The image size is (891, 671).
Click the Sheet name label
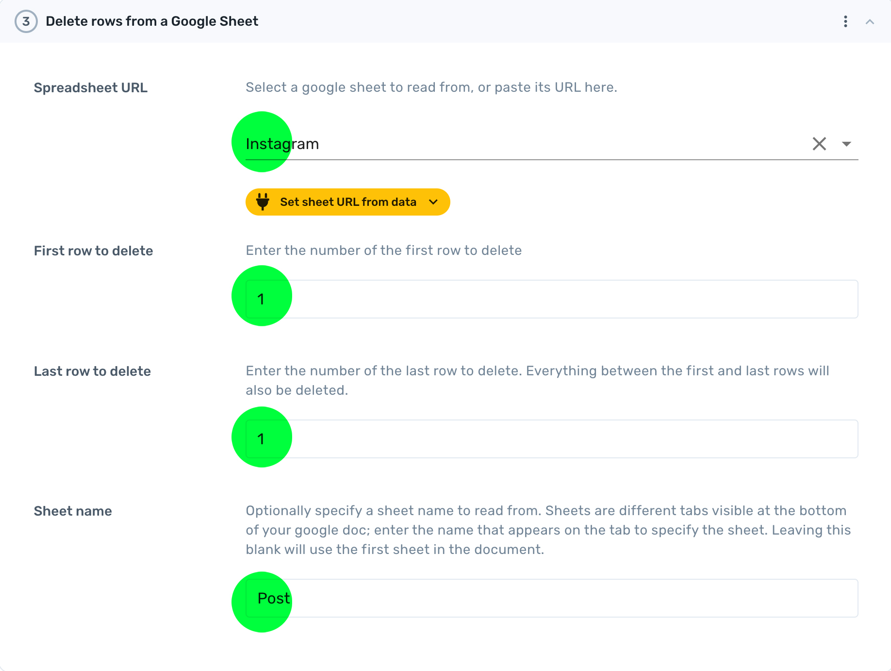click(x=73, y=511)
